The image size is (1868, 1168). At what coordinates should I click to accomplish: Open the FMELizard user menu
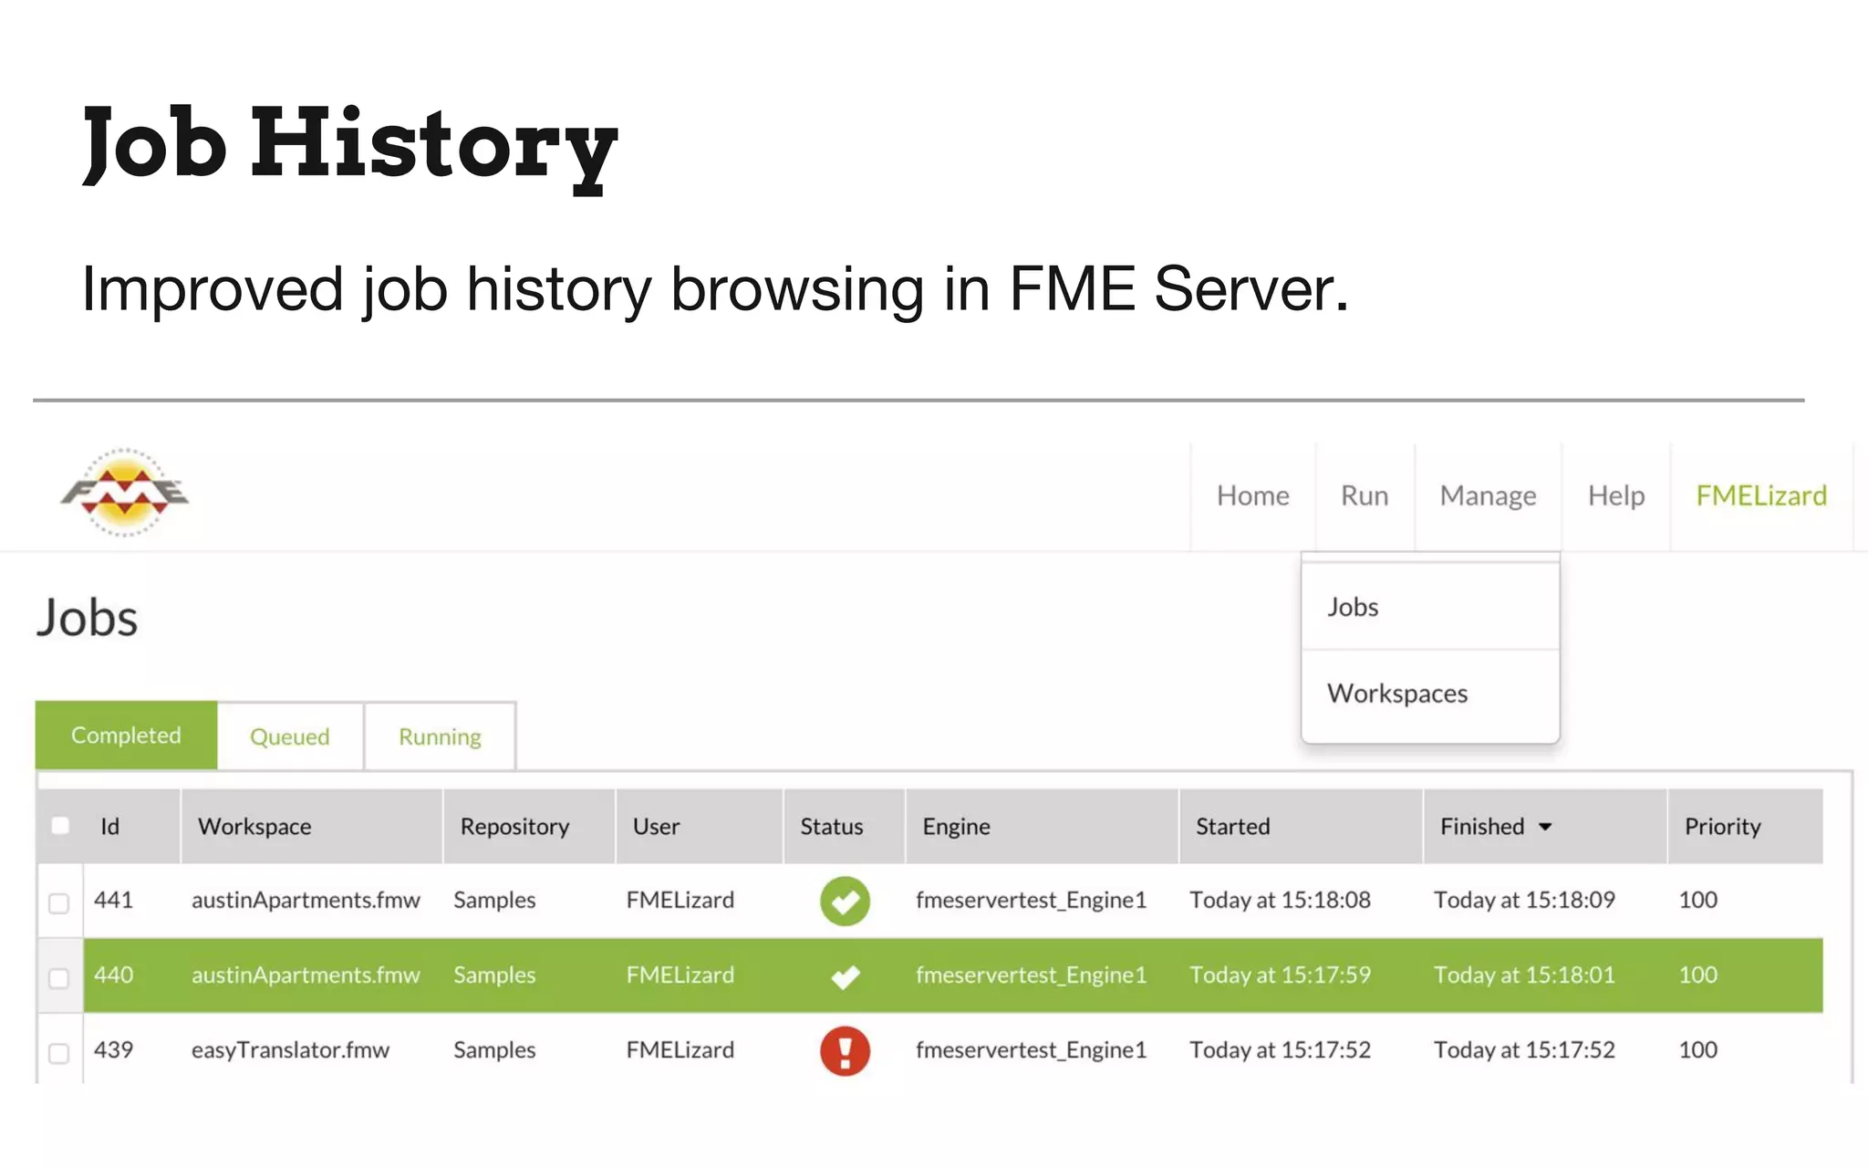click(1761, 495)
